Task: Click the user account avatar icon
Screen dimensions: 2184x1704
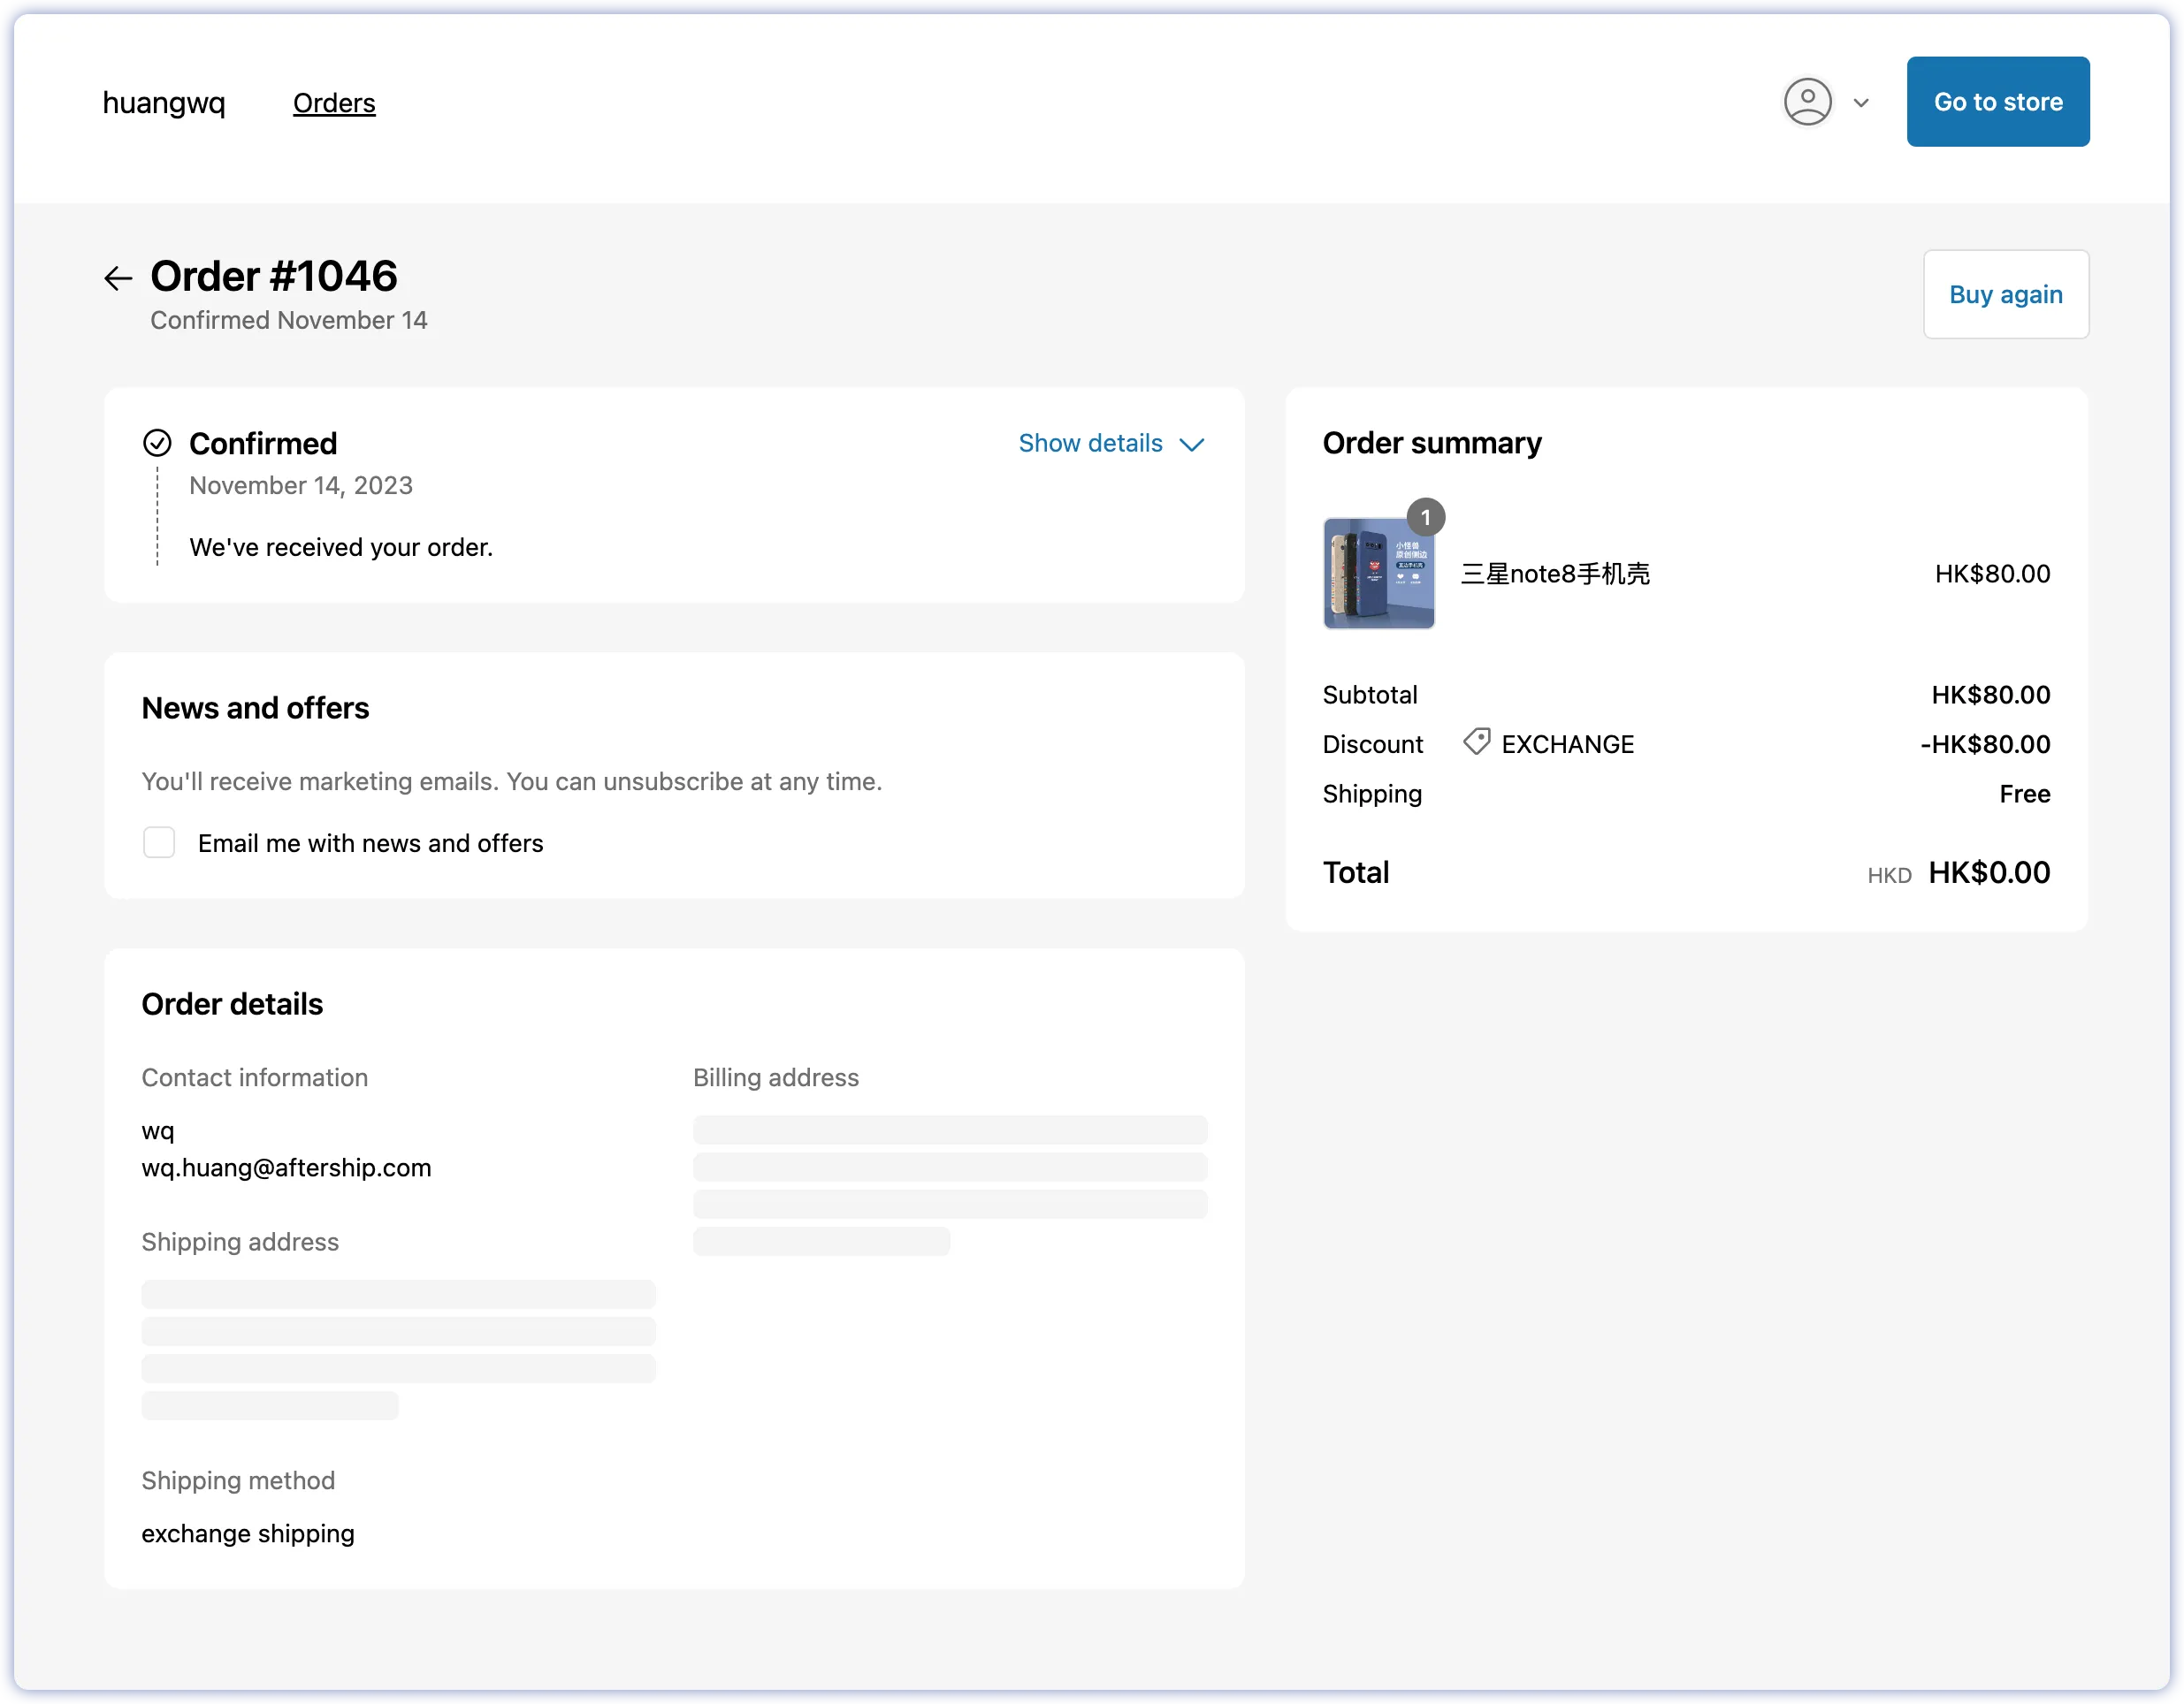Action: pos(1807,102)
